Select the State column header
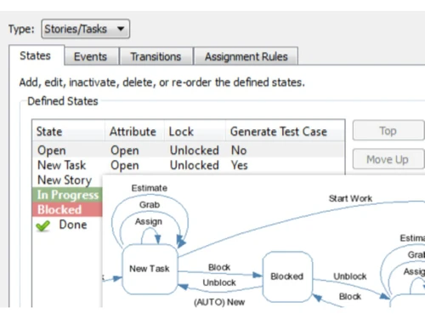 coord(68,132)
